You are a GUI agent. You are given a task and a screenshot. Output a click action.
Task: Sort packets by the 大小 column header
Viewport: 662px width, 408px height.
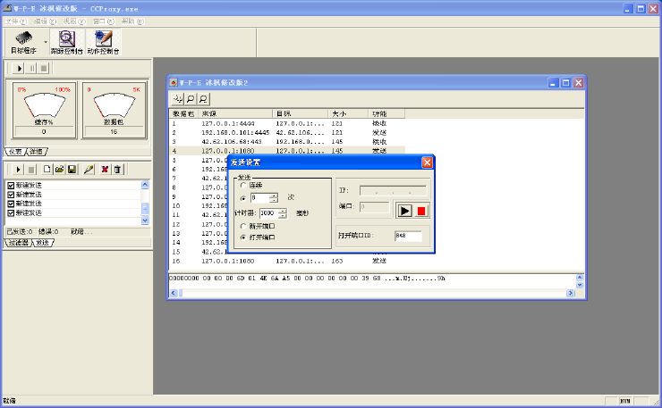348,113
